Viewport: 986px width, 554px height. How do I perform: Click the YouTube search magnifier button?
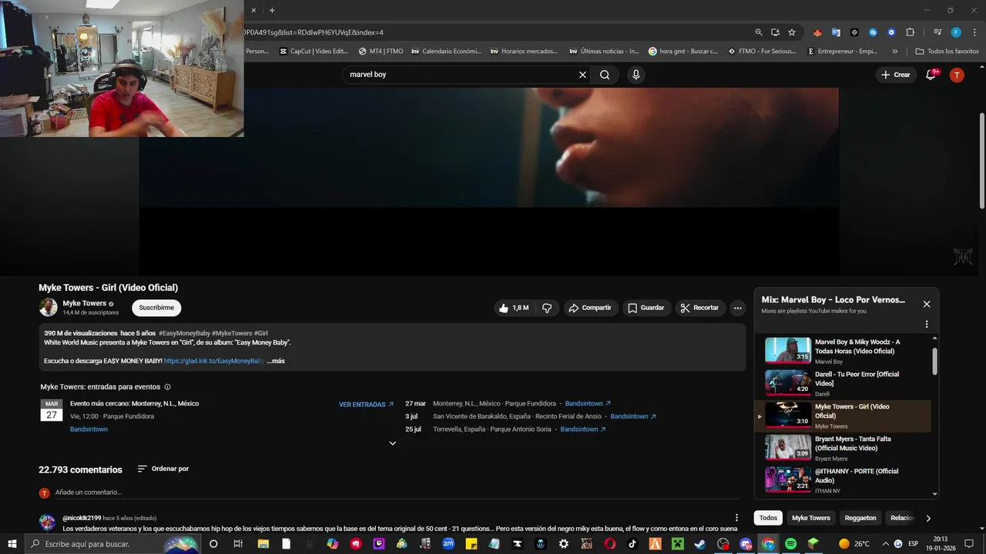pos(605,75)
